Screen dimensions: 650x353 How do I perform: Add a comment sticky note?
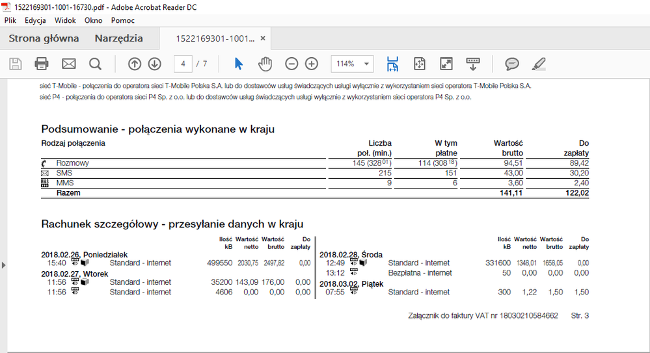(x=512, y=64)
